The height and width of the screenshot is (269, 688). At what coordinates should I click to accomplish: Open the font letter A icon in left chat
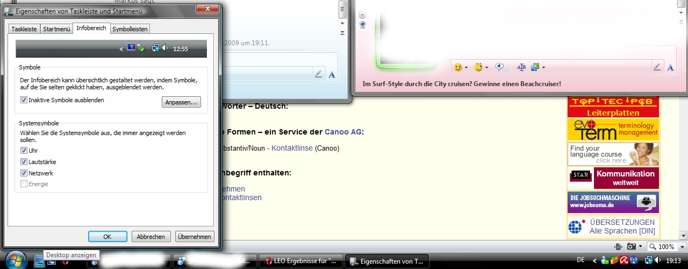coord(332,74)
